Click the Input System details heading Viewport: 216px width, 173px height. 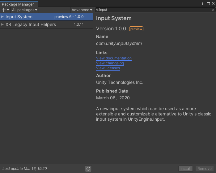(x=114, y=18)
